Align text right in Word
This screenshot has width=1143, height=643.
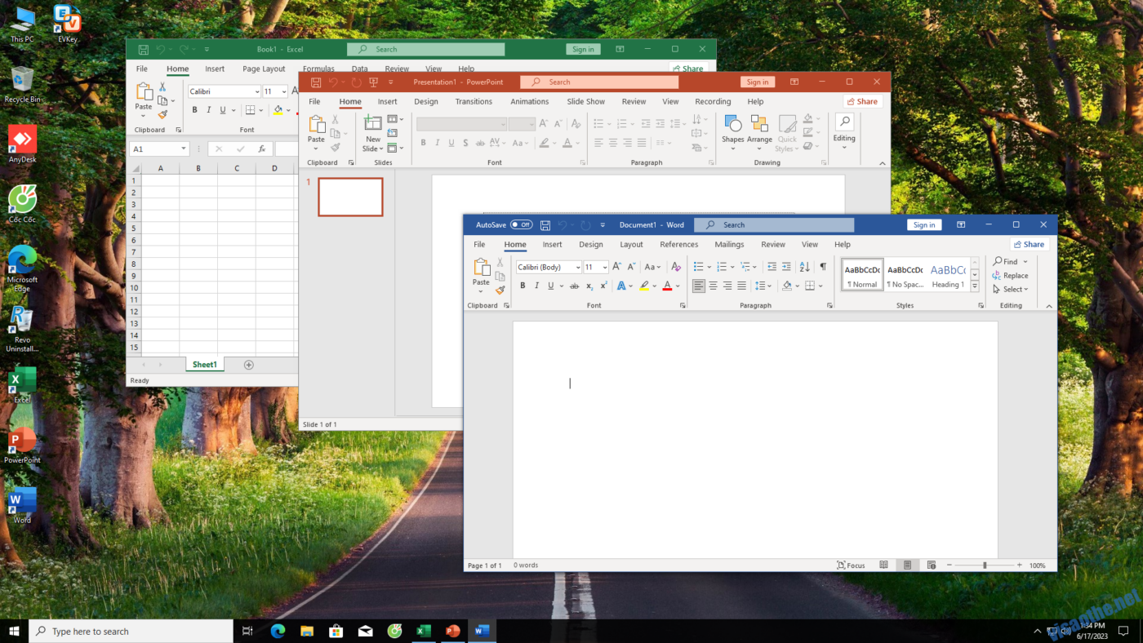tap(727, 286)
